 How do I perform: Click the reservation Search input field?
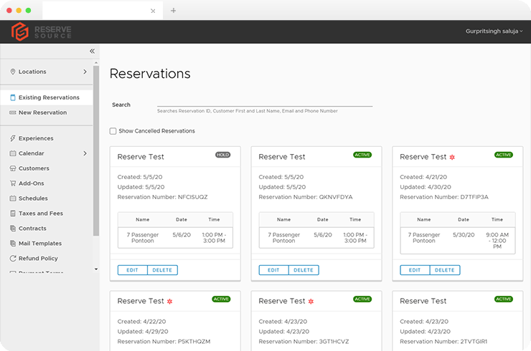coord(265,103)
